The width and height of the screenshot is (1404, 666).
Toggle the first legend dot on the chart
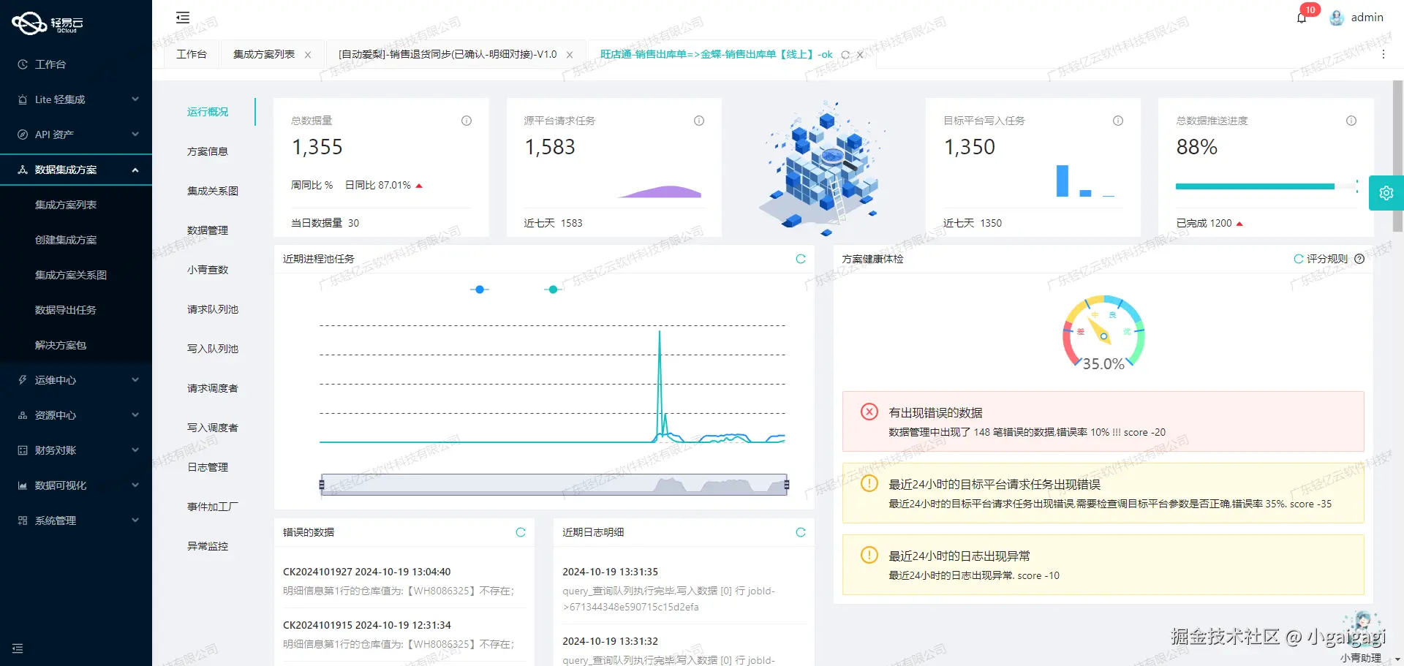click(479, 289)
